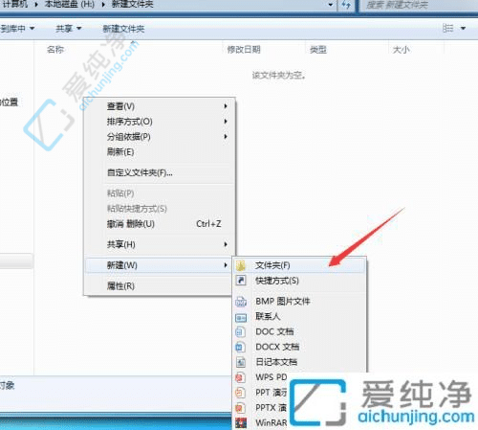Open 属性(R) from context menu

click(160, 286)
